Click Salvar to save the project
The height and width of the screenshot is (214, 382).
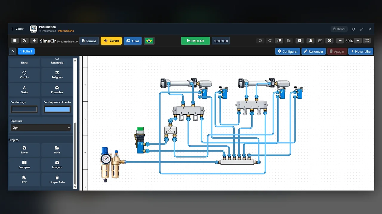click(24, 150)
